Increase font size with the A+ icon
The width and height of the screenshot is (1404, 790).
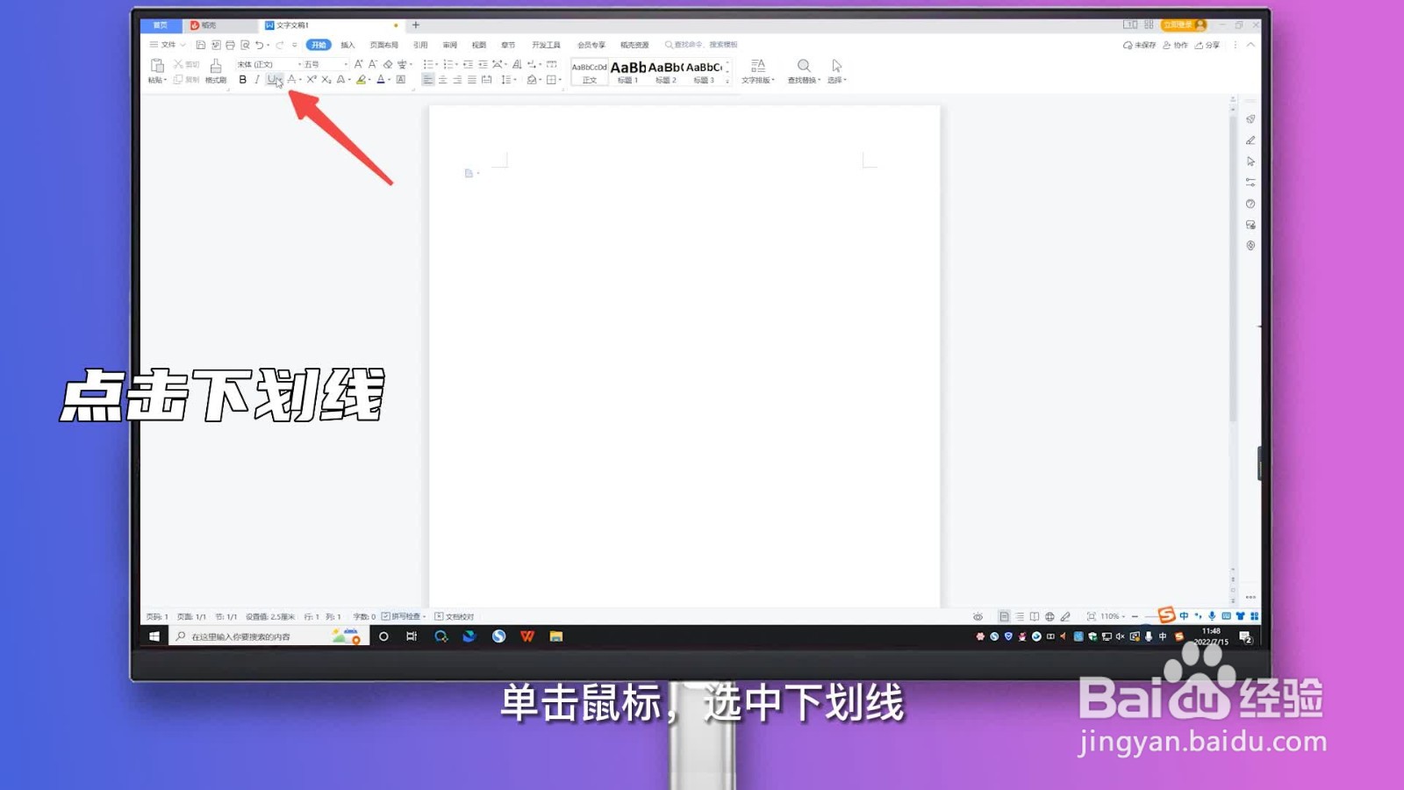[x=358, y=64]
